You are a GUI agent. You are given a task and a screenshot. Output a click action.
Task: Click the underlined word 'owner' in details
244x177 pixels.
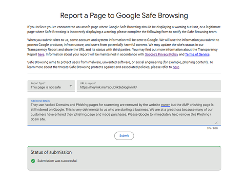tap(165, 105)
